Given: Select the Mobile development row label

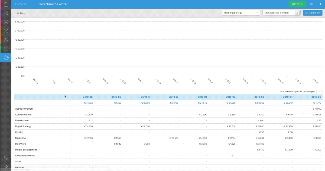Looking at the screenshot, I should click(x=26, y=150).
